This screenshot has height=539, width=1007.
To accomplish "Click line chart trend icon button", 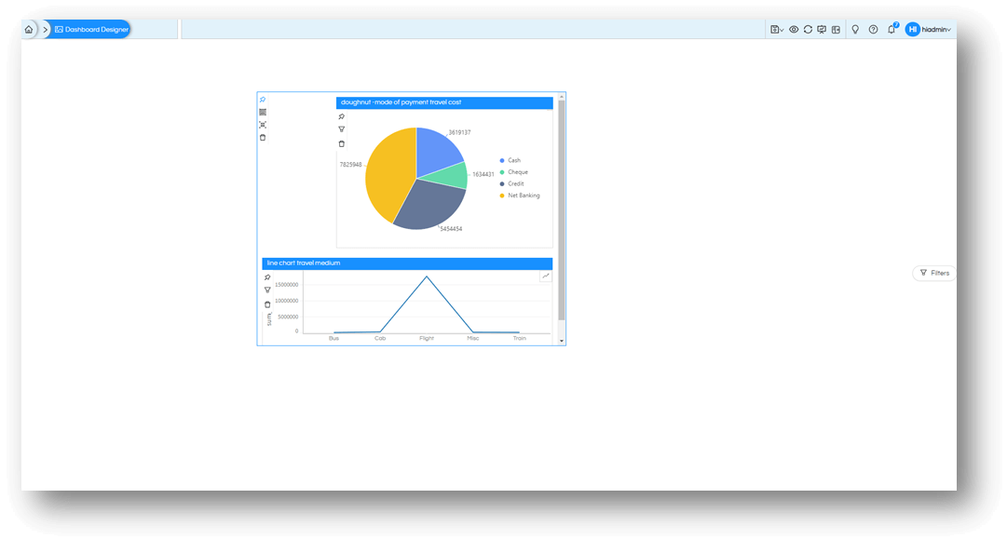I will coord(545,276).
